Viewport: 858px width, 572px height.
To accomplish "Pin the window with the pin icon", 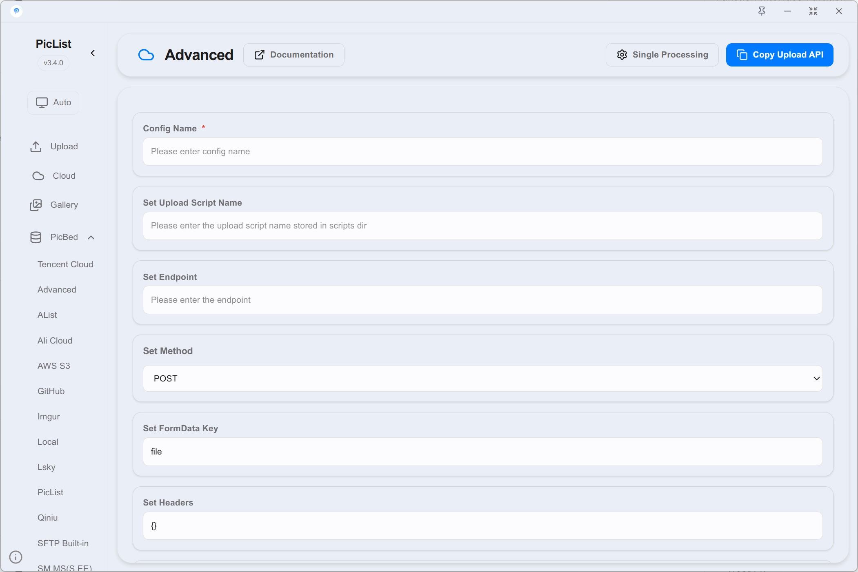I will (762, 11).
